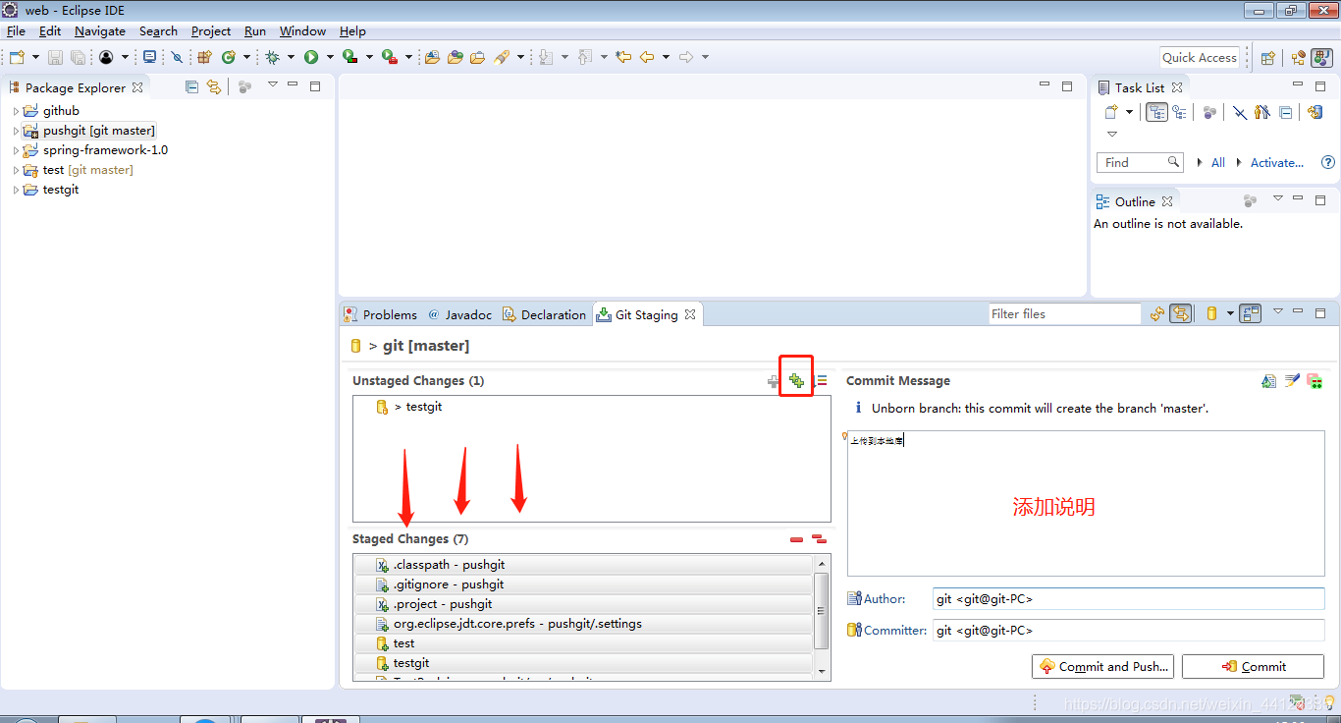The width and height of the screenshot is (1341, 723).
Task: Switch to Java EE perspective icon
Action: pyautogui.click(x=1299, y=58)
